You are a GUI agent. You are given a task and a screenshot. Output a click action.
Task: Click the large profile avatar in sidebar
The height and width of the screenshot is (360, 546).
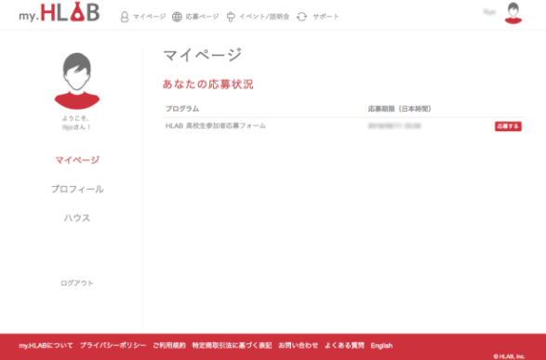(77, 81)
